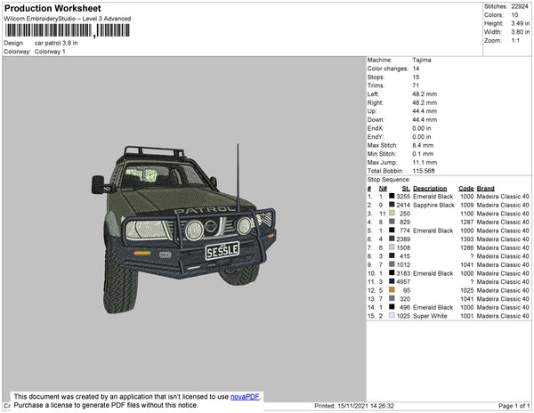Select thread code 1100 in stop 3
Image resolution: width=534 pixels, height=413 pixels.
pyautogui.click(x=467, y=214)
